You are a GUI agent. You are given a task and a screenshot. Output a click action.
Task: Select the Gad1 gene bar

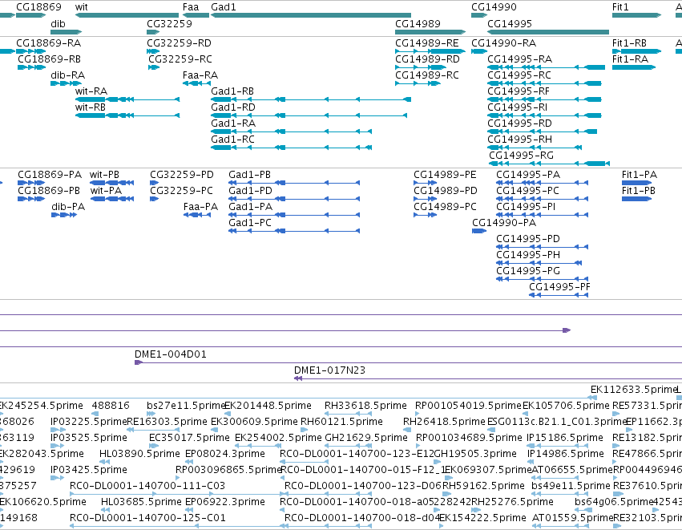311,15
